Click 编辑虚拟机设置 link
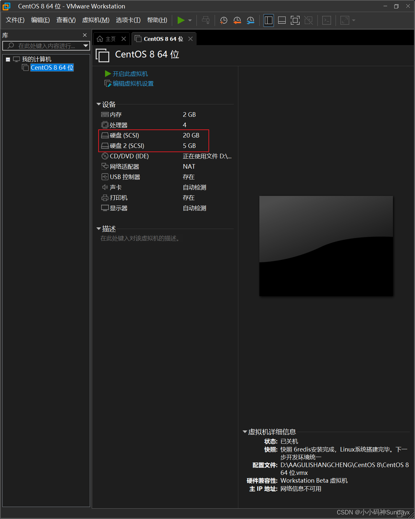 point(133,84)
